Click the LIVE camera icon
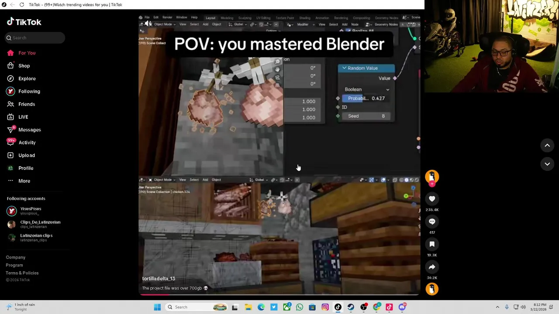 (x=10, y=117)
